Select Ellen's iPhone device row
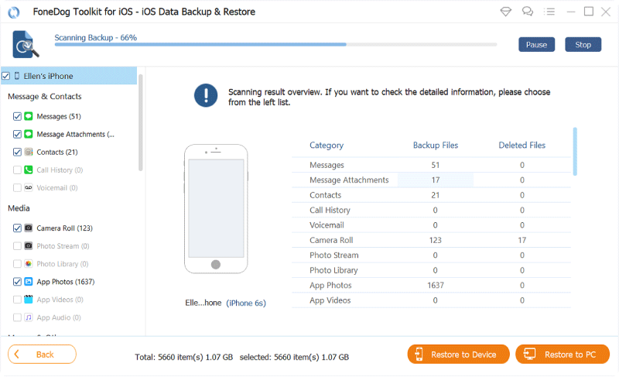The height and width of the screenshot is (377, 619). point(69,76)
